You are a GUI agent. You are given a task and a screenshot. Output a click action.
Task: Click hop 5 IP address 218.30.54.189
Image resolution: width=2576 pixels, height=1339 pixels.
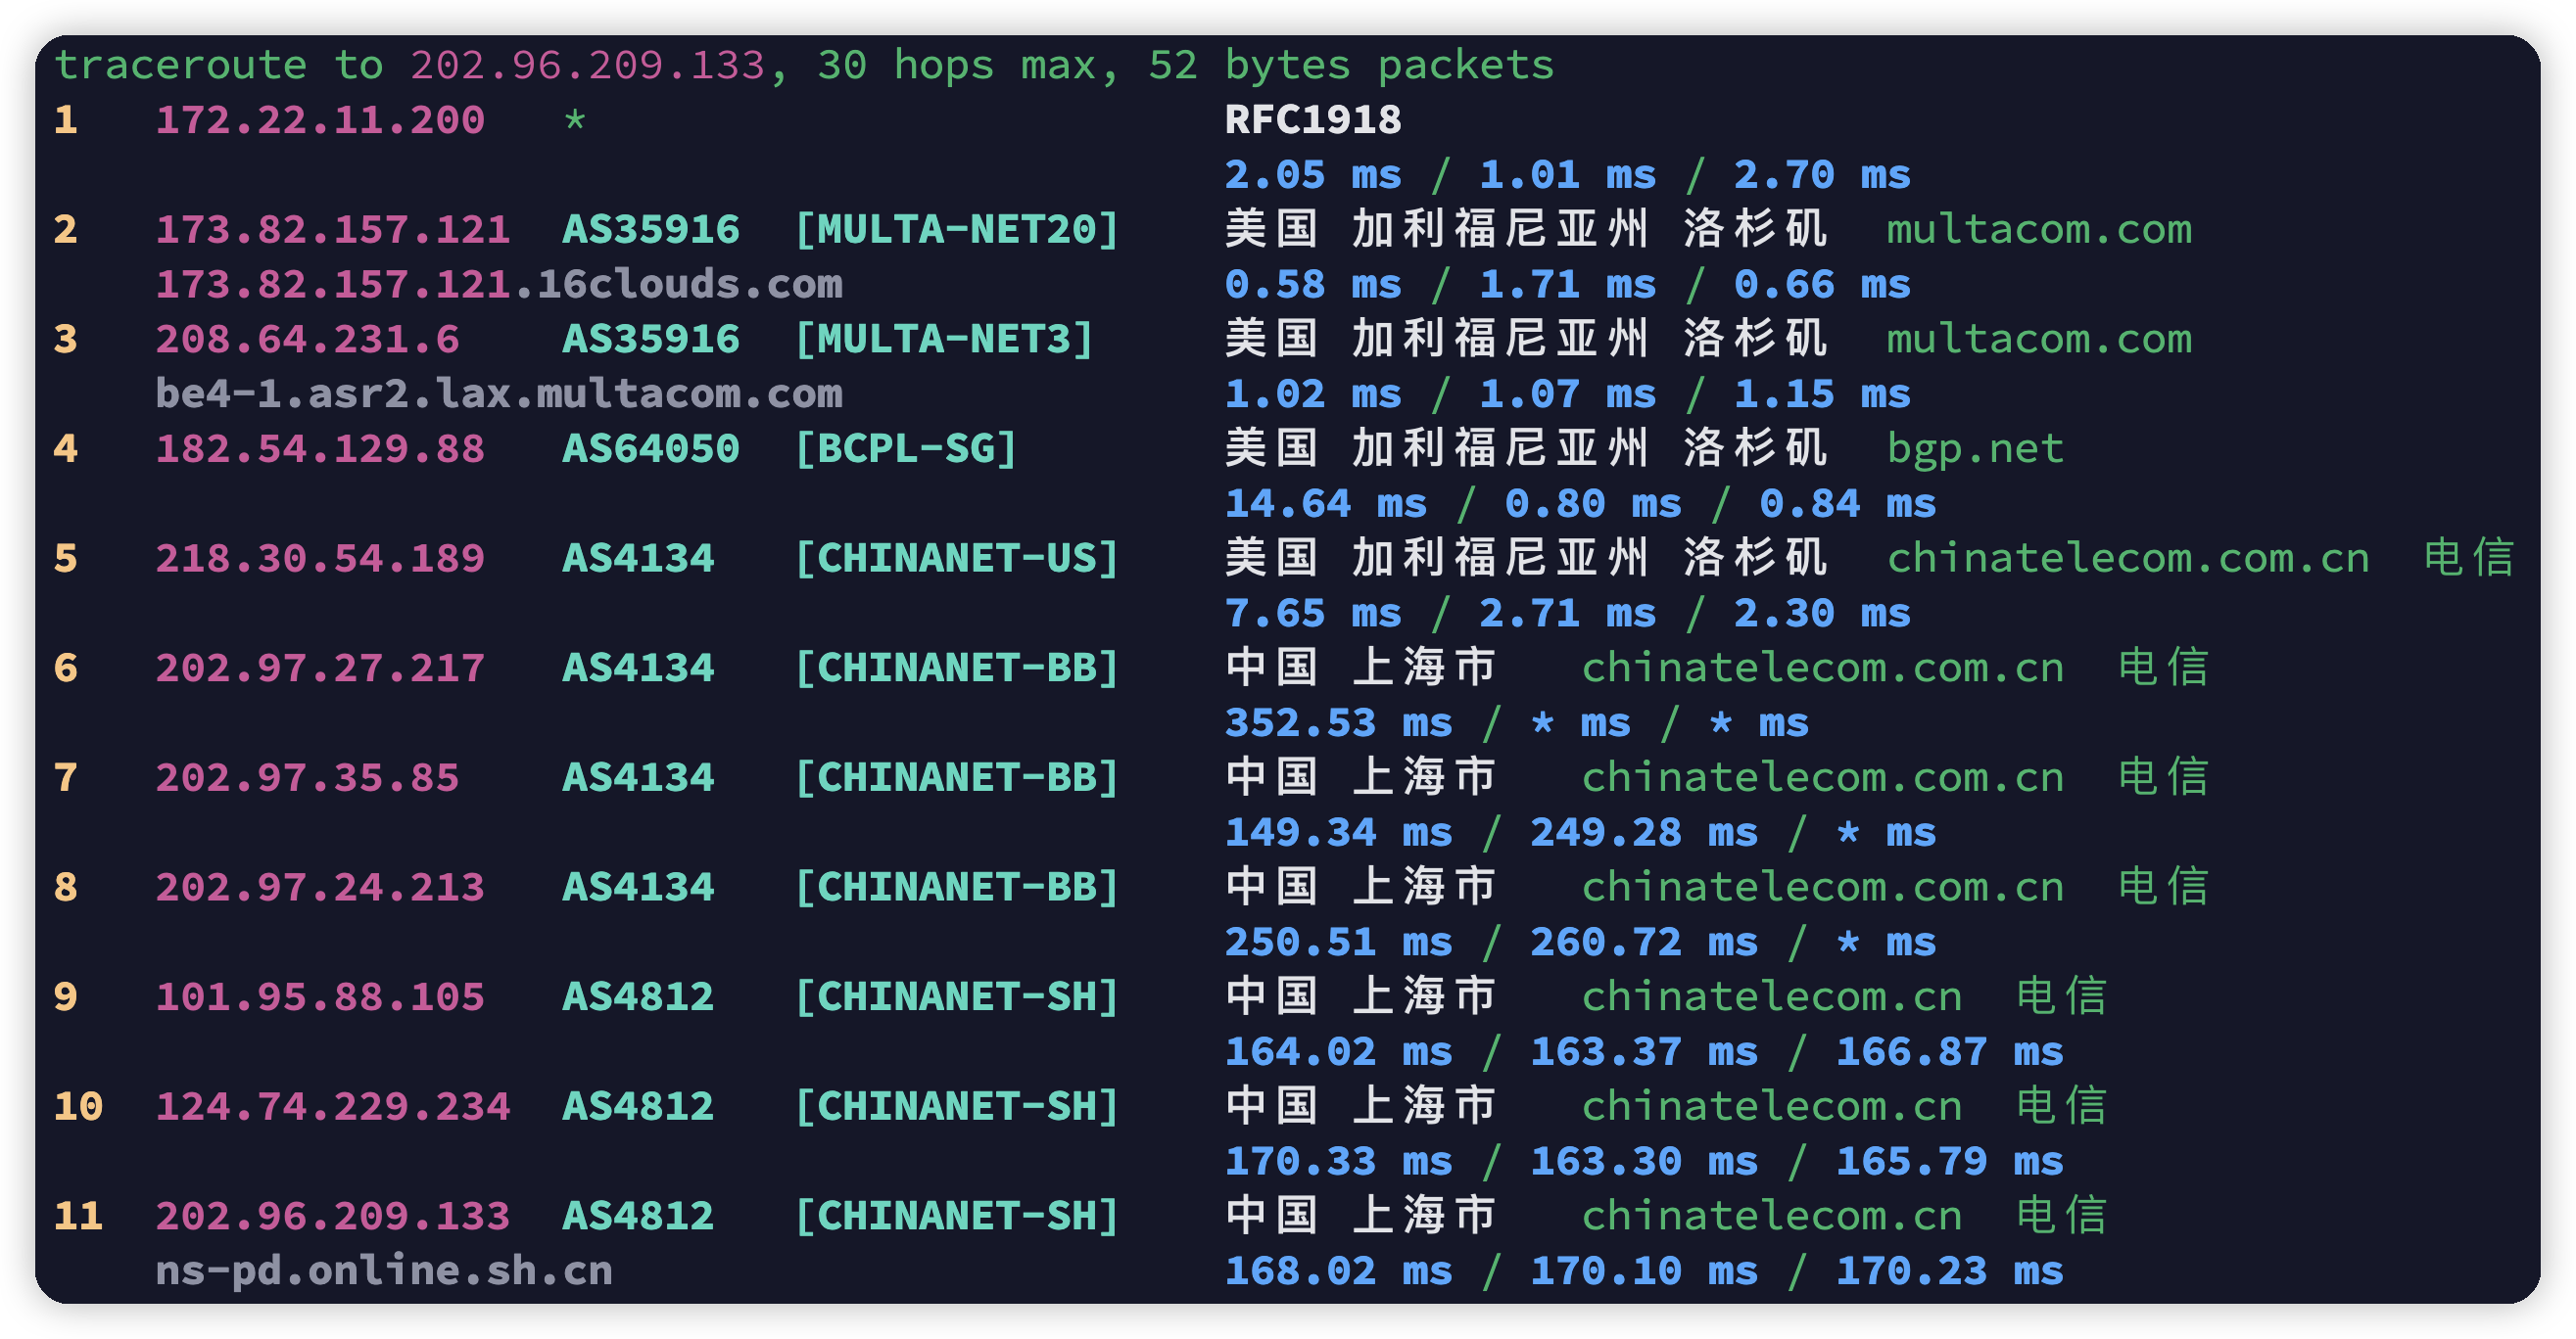[x=320, y=560]
